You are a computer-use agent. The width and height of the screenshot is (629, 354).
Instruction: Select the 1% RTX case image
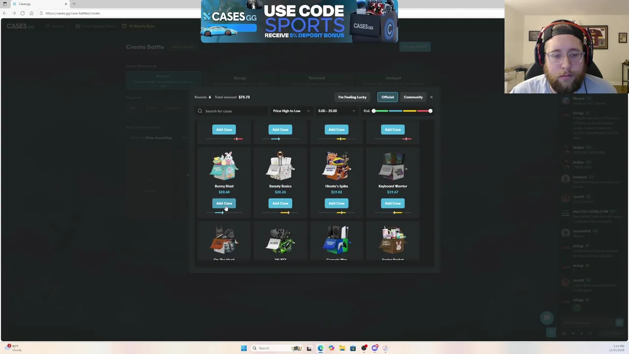click(280, 240)
